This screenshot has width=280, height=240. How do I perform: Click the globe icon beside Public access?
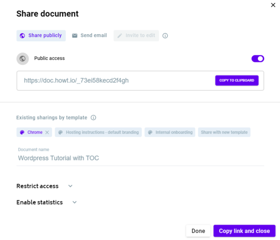(22, 59)
